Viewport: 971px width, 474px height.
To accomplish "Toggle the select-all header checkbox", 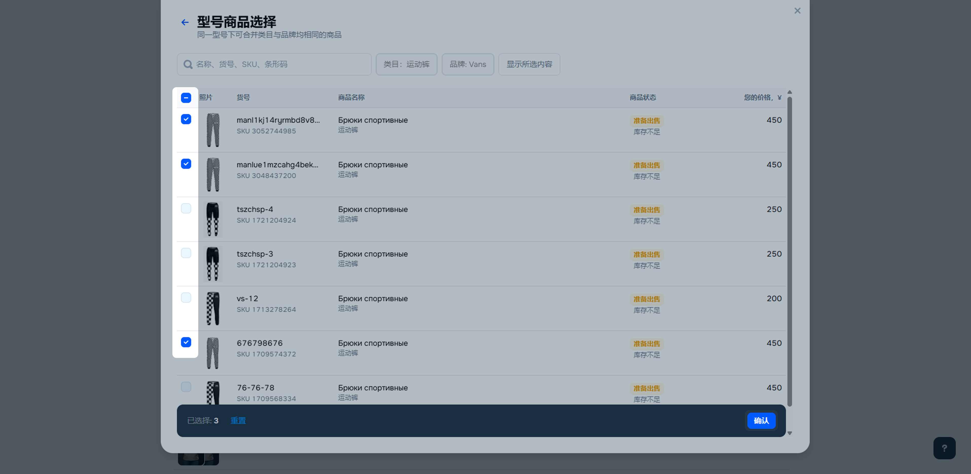I will click(x=186, y=98).
